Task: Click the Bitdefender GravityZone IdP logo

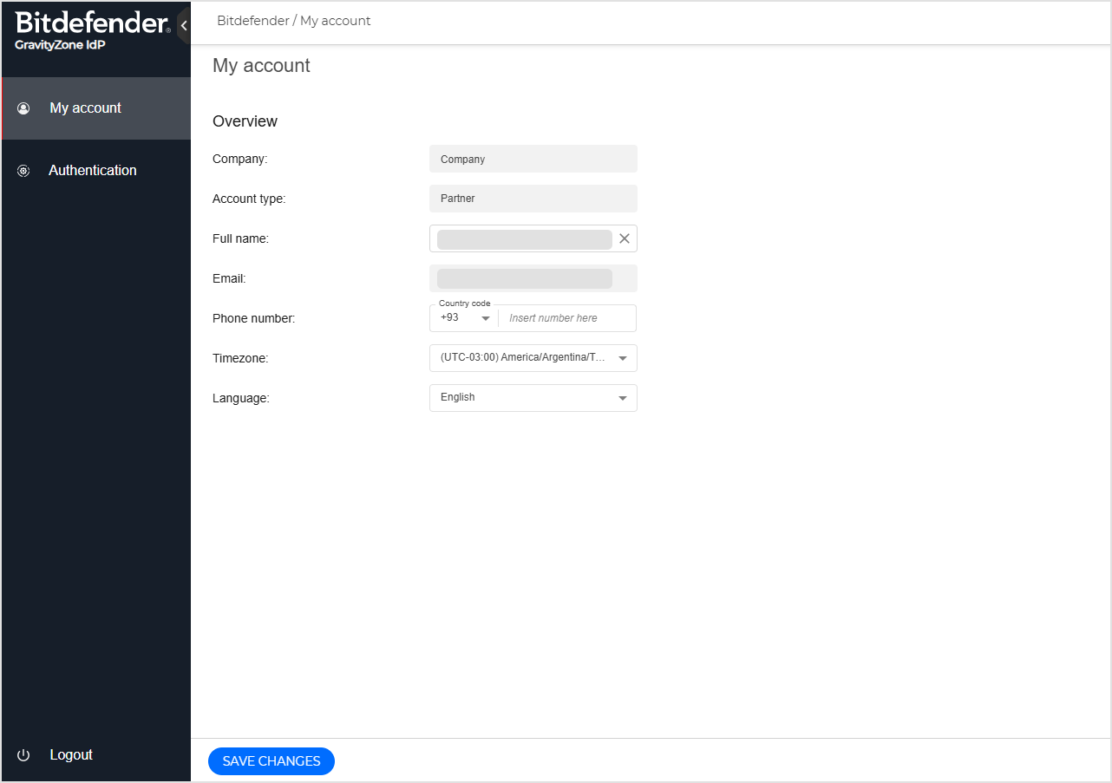Action: coord(92,30)
